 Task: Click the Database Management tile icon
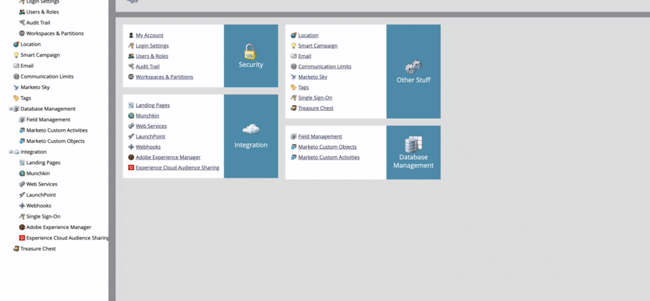(x=413, y=144)
